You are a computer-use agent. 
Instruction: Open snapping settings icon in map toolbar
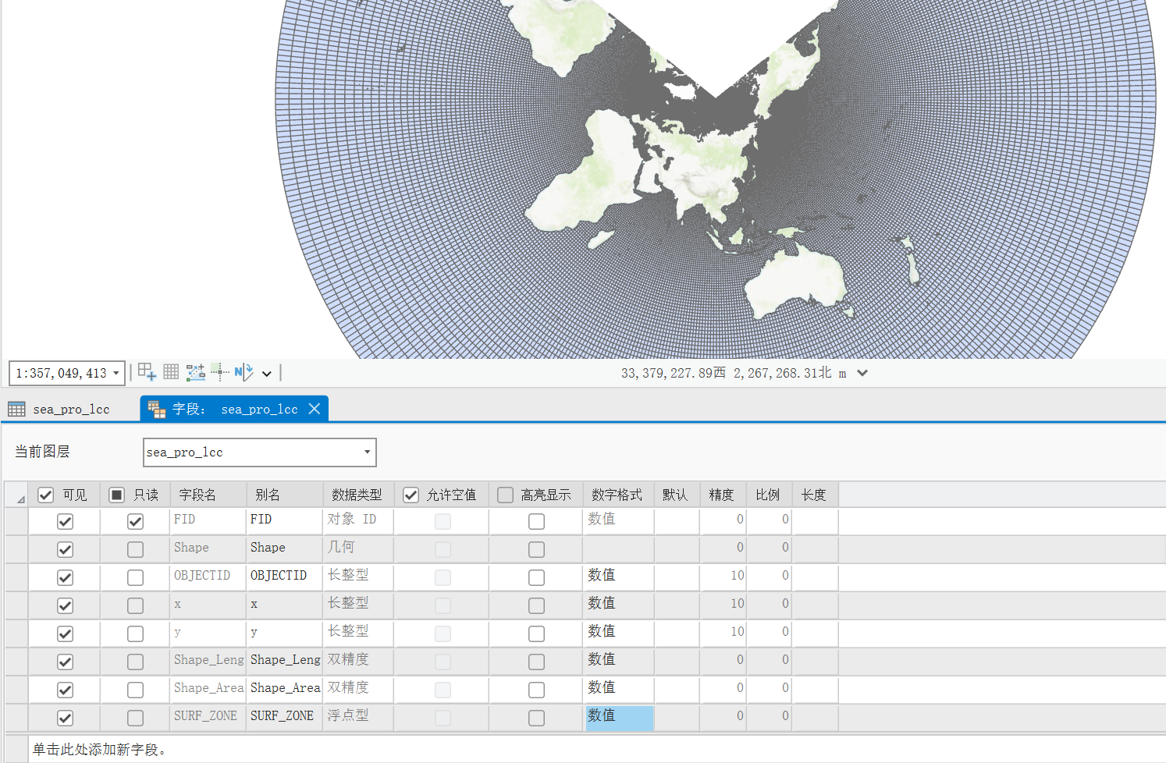coord(195,372)
